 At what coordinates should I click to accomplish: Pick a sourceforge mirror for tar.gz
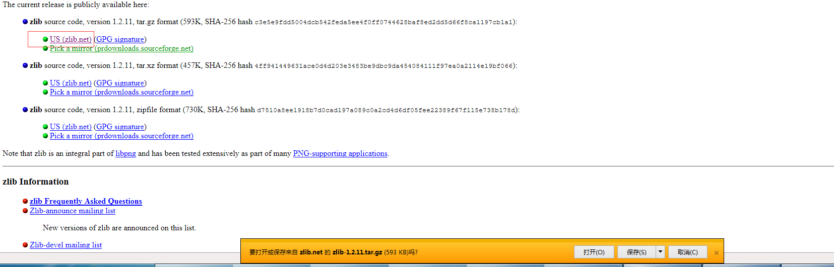[x=121, y=48]
